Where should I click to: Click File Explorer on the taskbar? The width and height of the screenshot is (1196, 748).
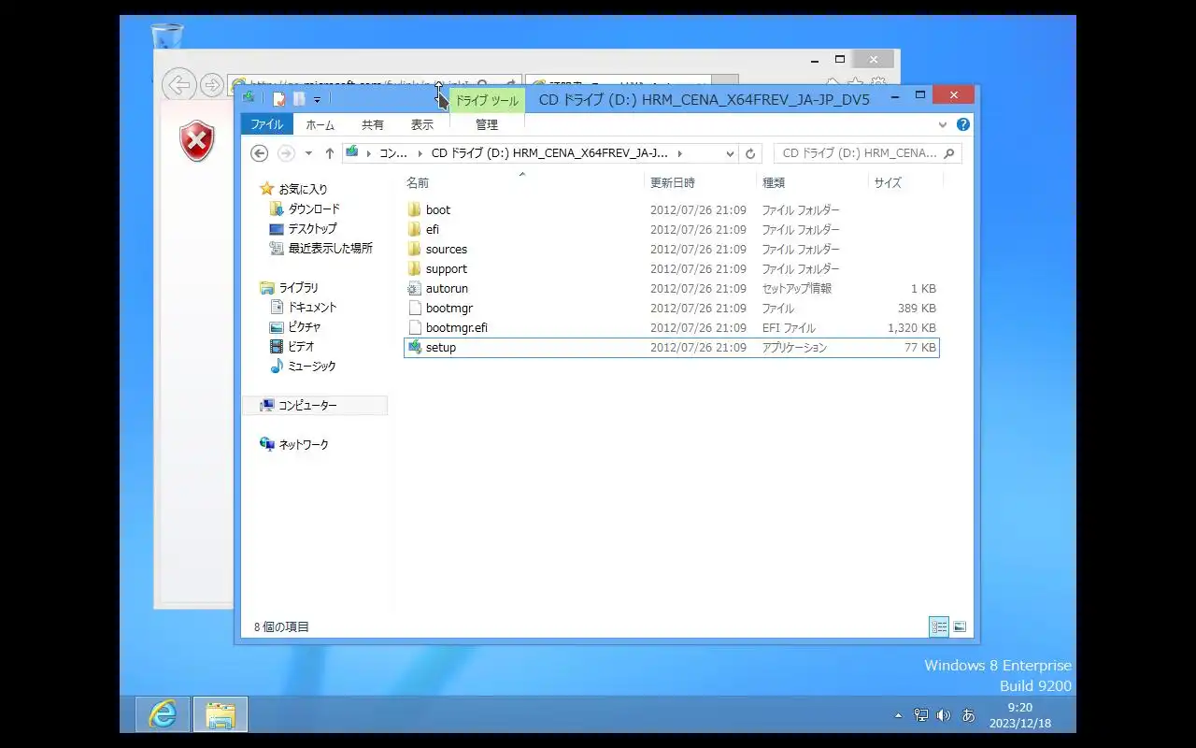(x=221, y=714)
